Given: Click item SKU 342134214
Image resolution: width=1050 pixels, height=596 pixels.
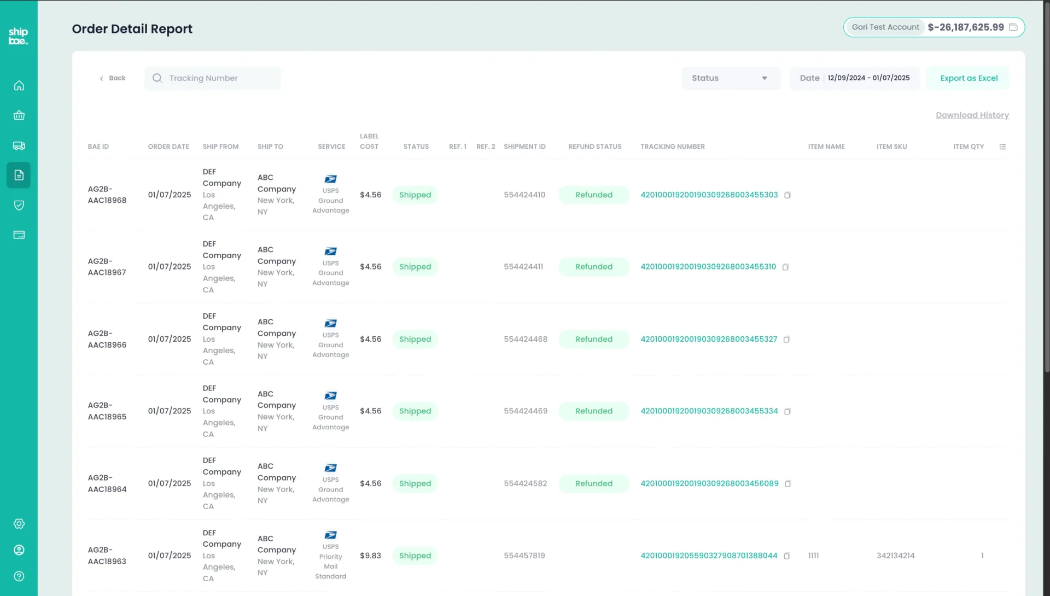Looking at the screenshot, I should 896,556.
